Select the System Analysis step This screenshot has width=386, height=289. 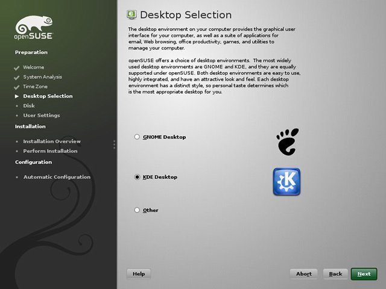pyautogui.click(x=43, y=77)
